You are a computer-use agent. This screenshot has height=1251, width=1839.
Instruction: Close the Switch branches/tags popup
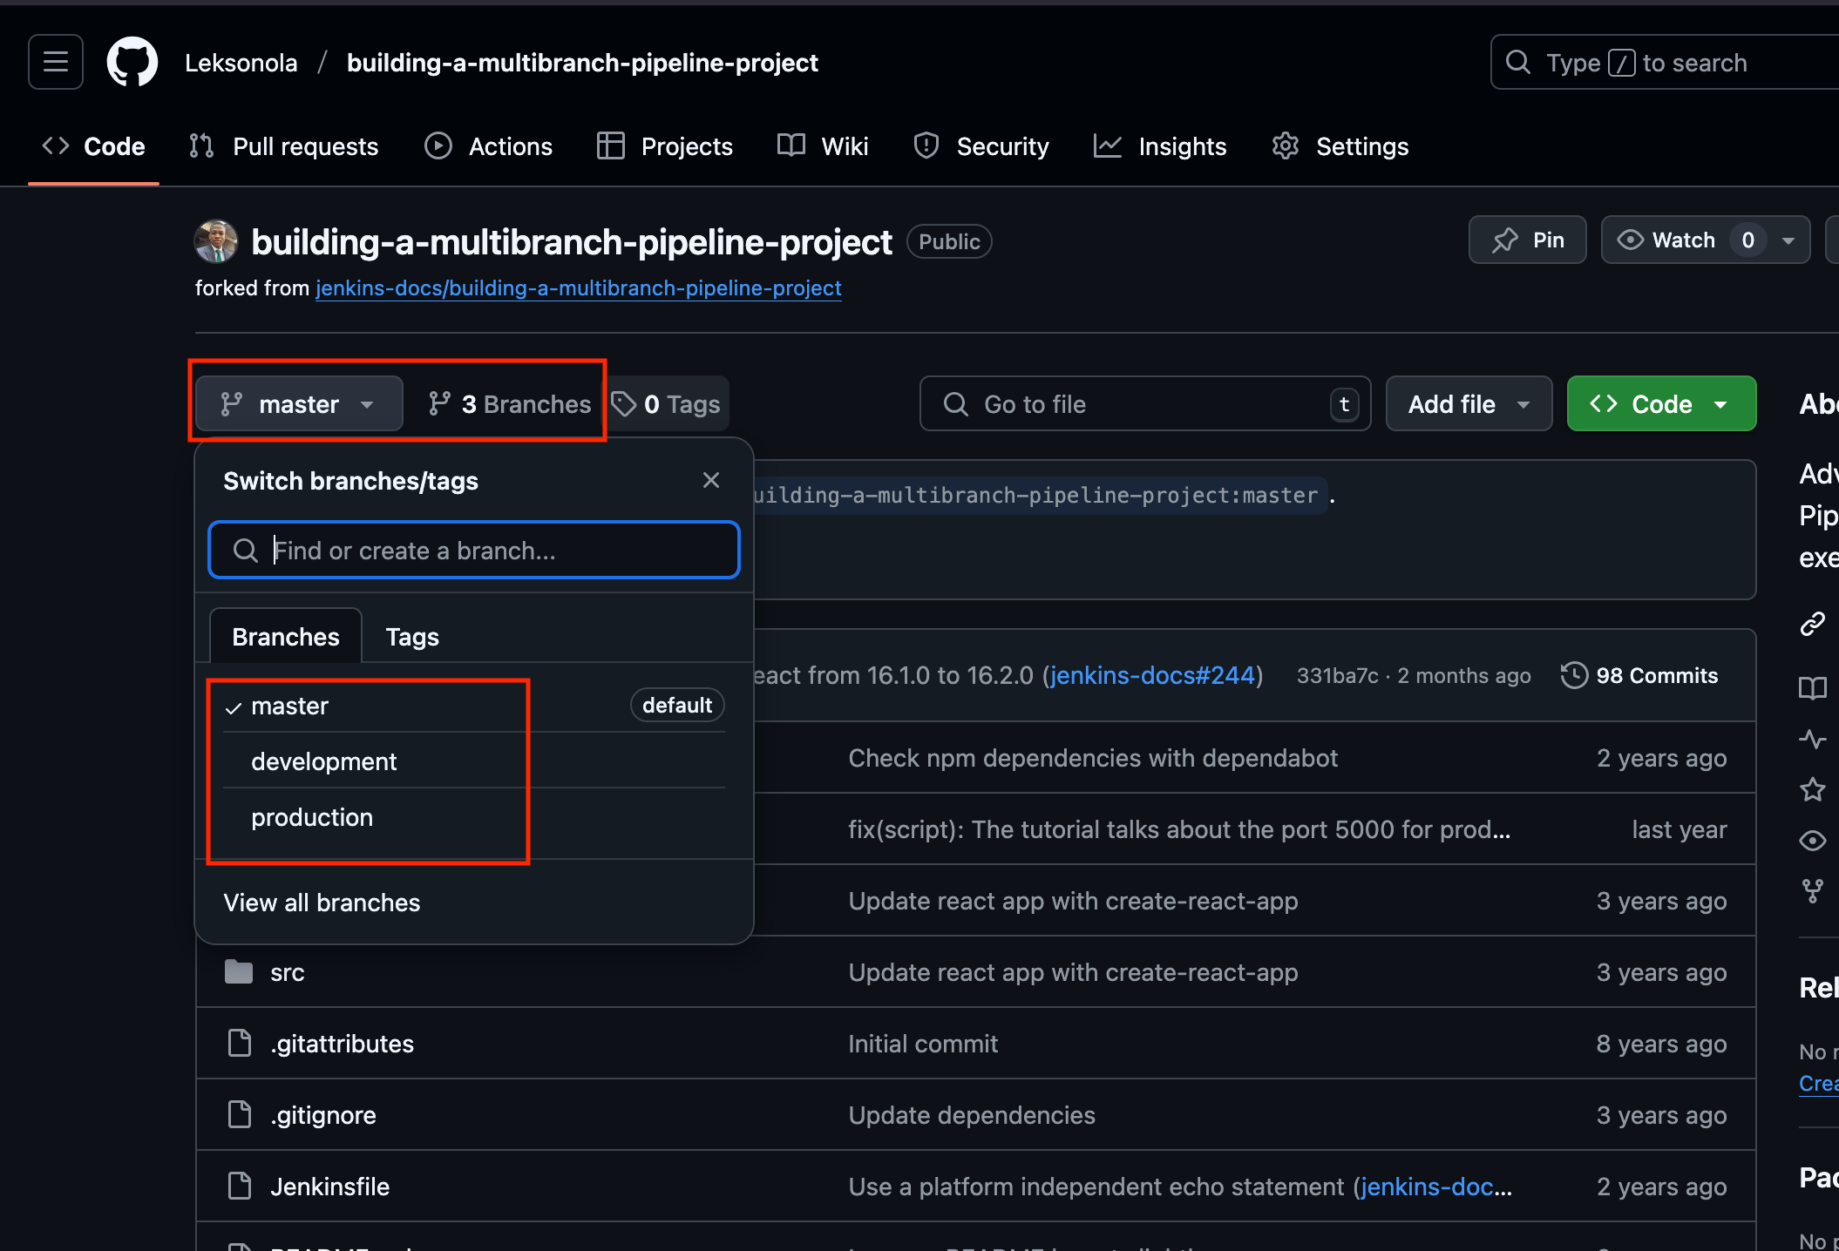(711, 480)
